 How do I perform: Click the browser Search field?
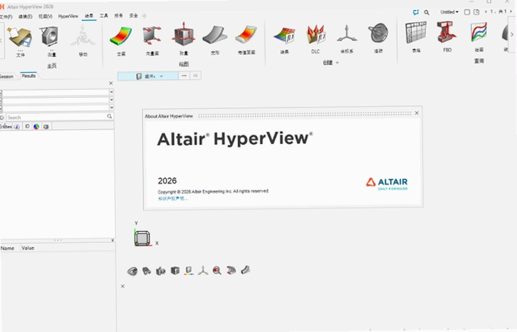(x=59, y=117)
